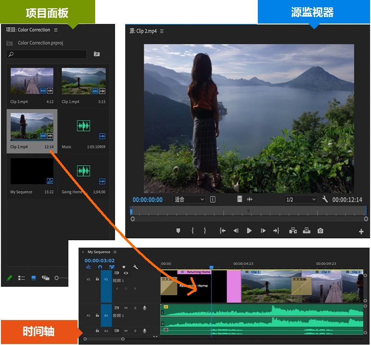Click the timeline timecode 00:00:03:02
The width and height of the screenshot is (371, 345).
point(100,260)
